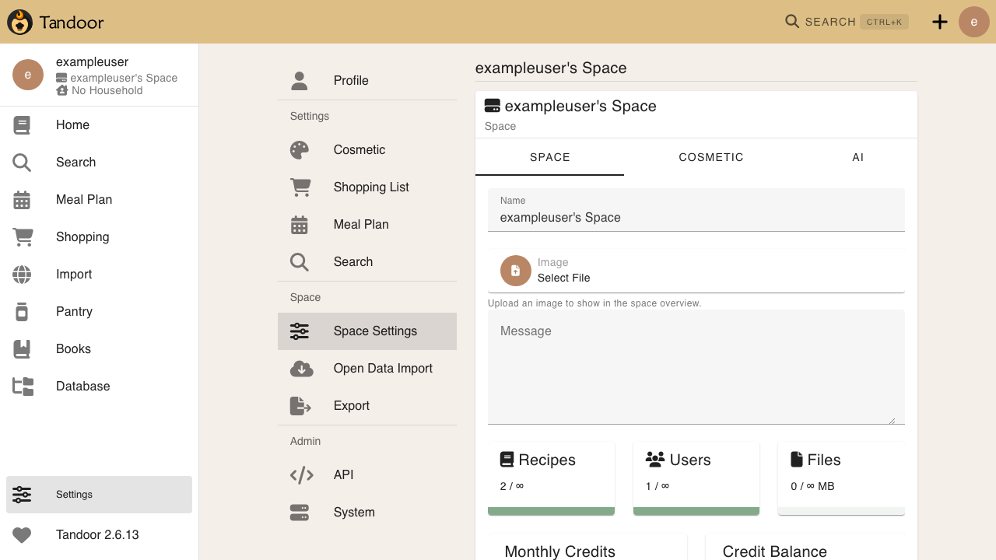Click the Name input field

coord(696,210)
